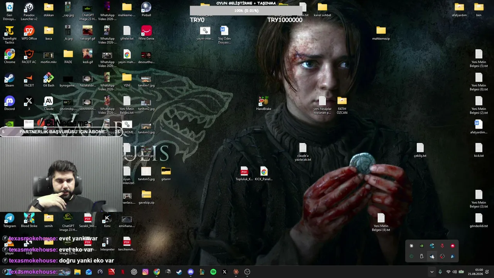Select the Topluluk_K PDF file
Viewport: 494px width, 278px height.
pos(244,174)
